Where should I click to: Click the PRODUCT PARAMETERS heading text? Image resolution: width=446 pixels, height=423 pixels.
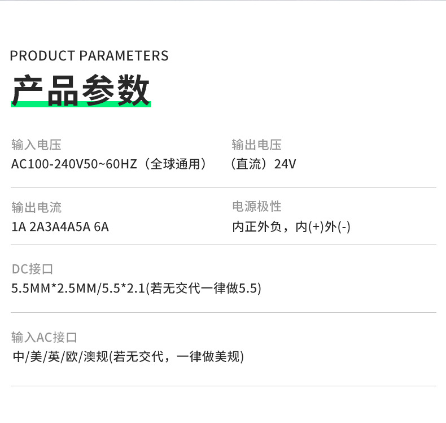(89, 56)
